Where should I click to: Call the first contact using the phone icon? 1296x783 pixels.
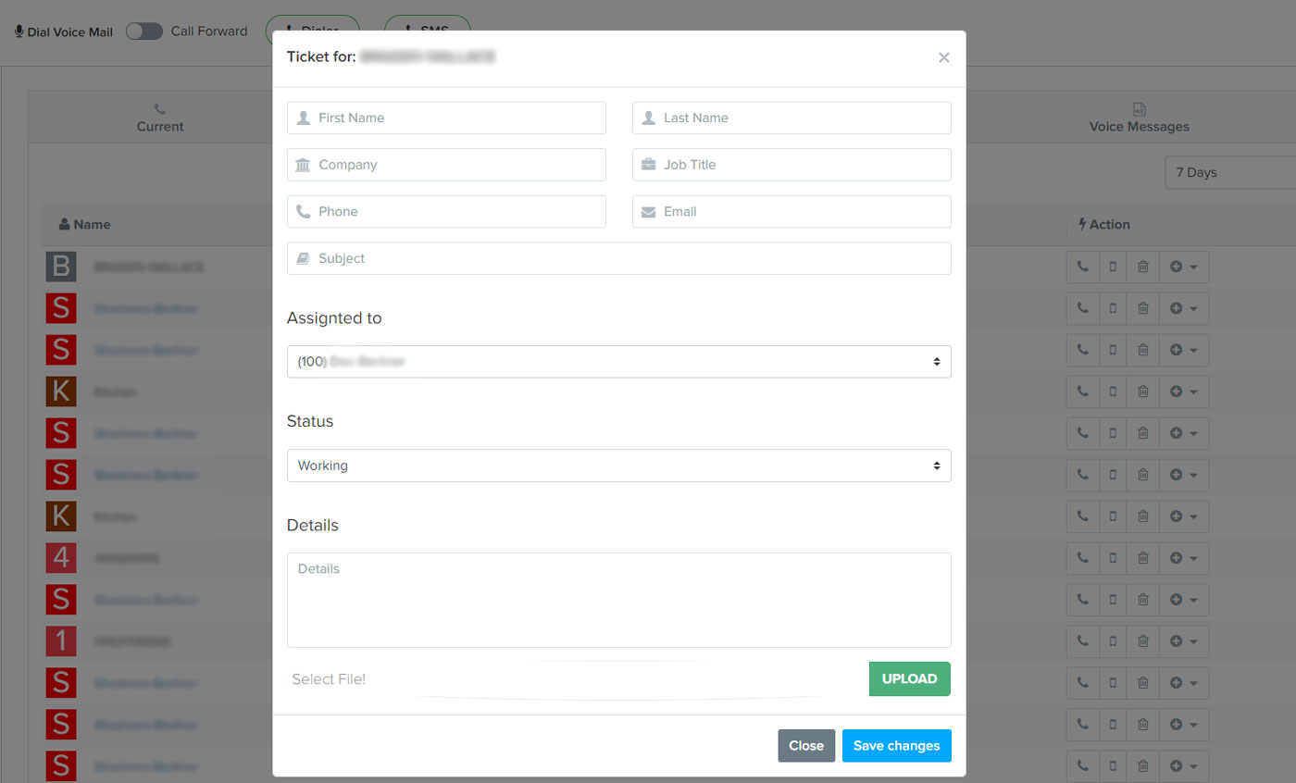1082,267
